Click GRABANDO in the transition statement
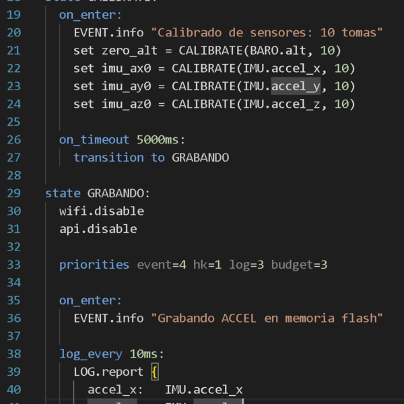Image resolution: width=404 pixels, height=404 pixels. [x=200, y=158]
